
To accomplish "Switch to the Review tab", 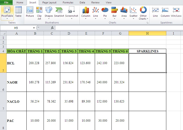I will 95,2.
